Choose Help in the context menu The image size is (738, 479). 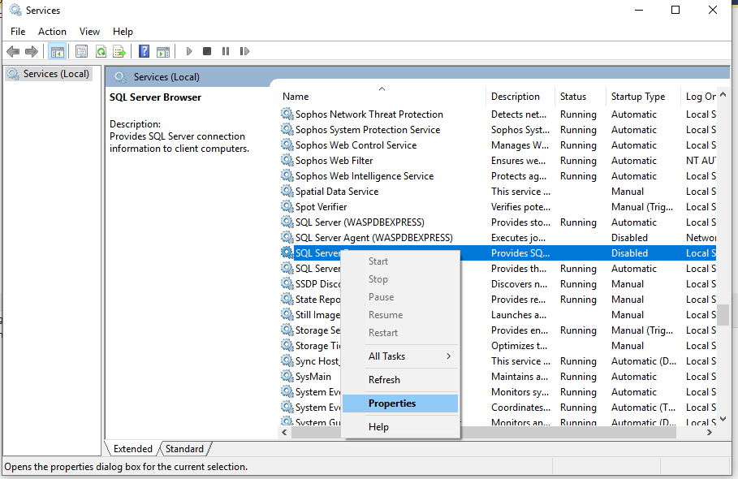(x=400, y=427)
